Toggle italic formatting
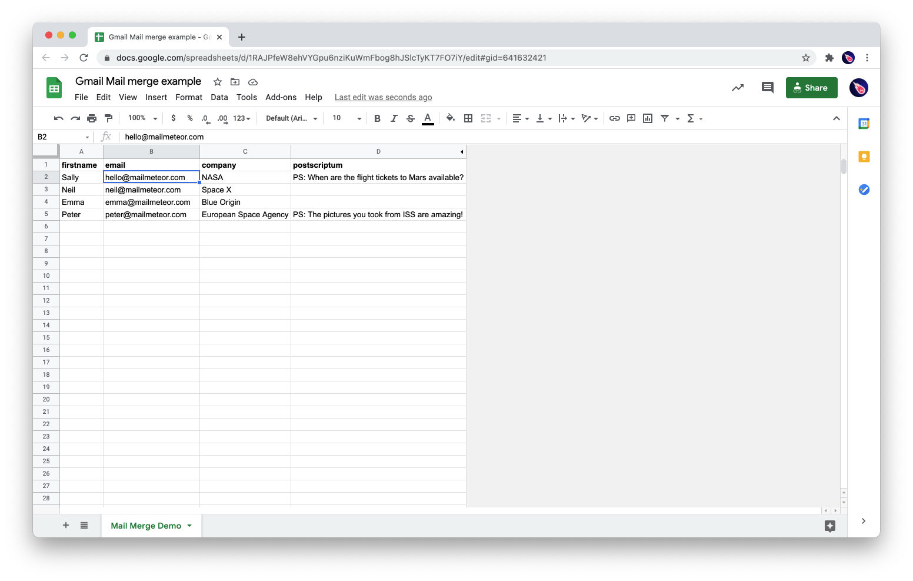 click(x=394, y=118)
